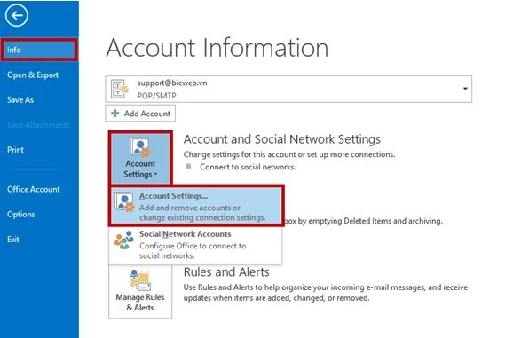Click the green plus Add Account icon
Viewport: 521px width, 338px height.
tap(115, 114)
